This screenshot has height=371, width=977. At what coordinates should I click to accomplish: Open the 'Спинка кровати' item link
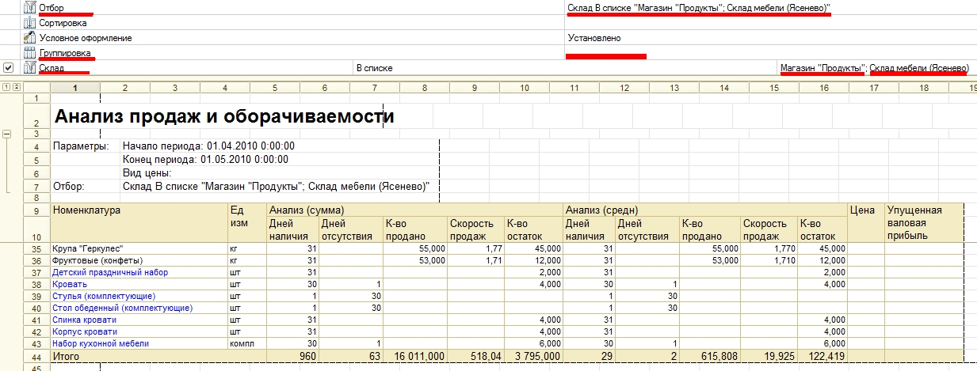[84, 320]
